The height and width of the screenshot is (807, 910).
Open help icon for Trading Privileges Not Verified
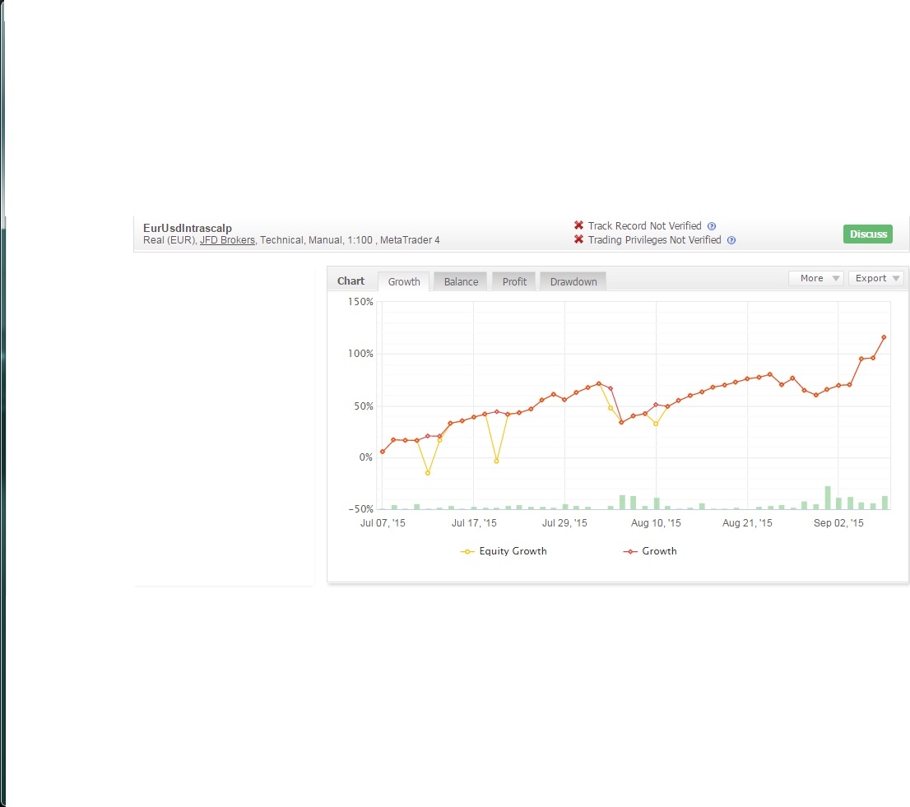pos(731,240)
